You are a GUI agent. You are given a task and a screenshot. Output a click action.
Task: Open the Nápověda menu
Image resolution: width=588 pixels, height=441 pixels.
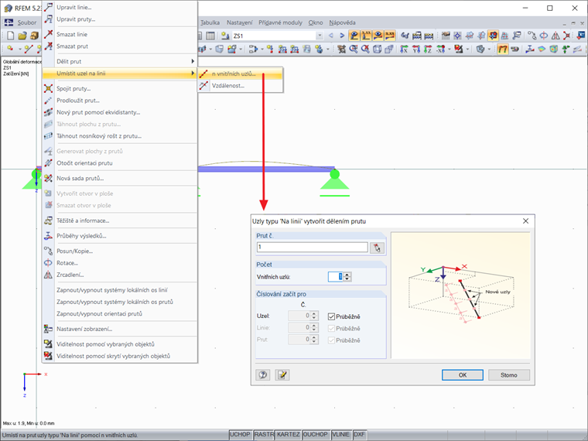pos(342,22)
